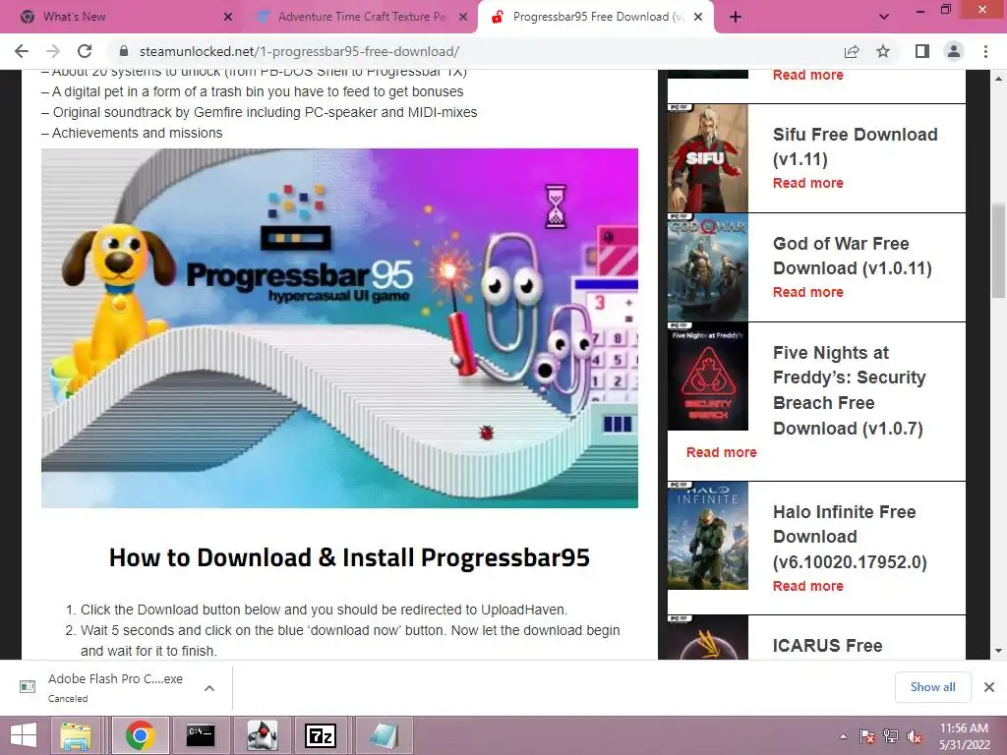Click Show all downloads button

pos(932,687)
